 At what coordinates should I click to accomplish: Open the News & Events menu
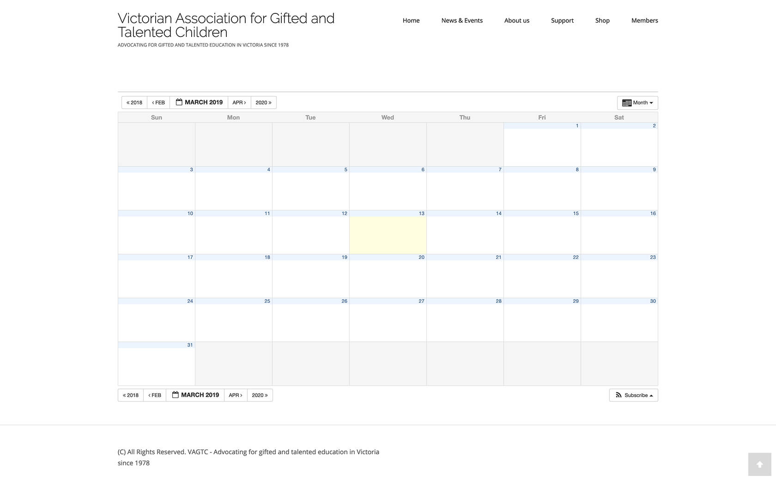click(462, 20)
